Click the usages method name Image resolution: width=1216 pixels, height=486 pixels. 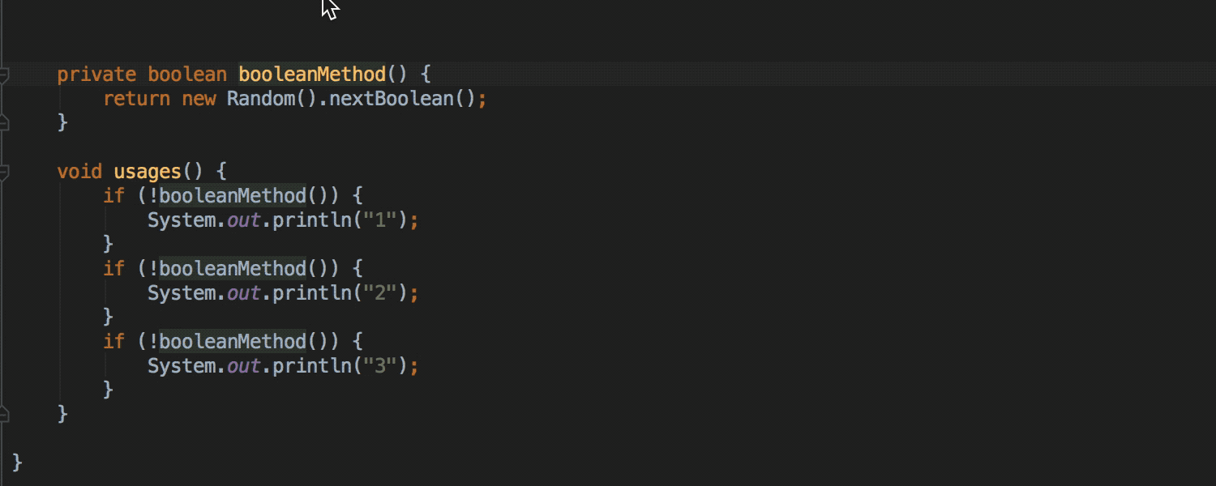click(147, 172)
